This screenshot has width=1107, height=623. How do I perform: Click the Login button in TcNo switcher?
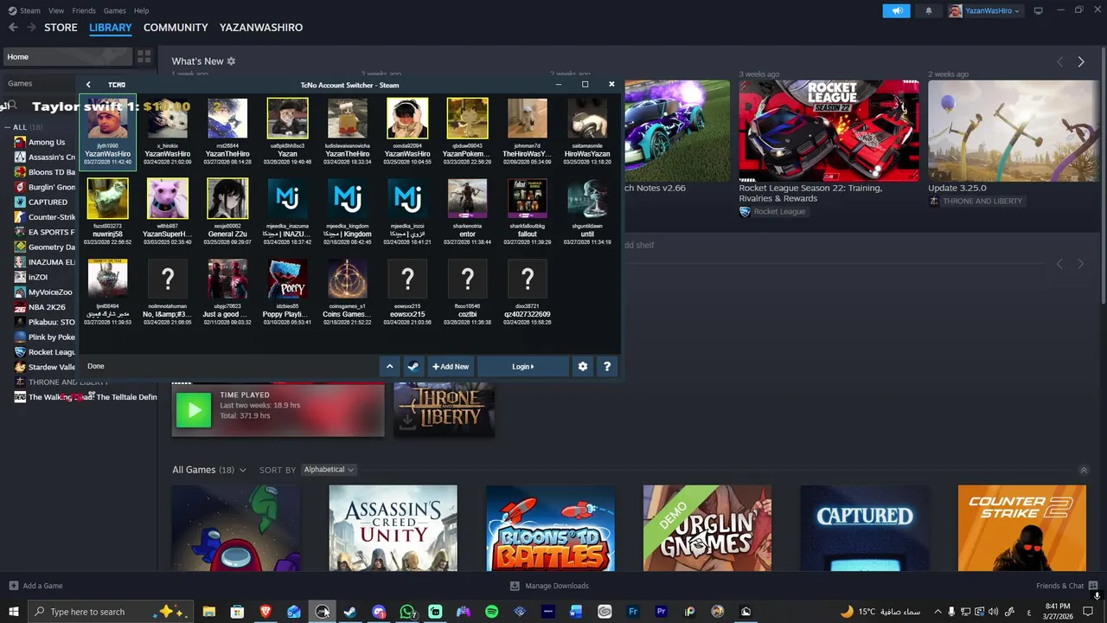[x=523, y=366]
